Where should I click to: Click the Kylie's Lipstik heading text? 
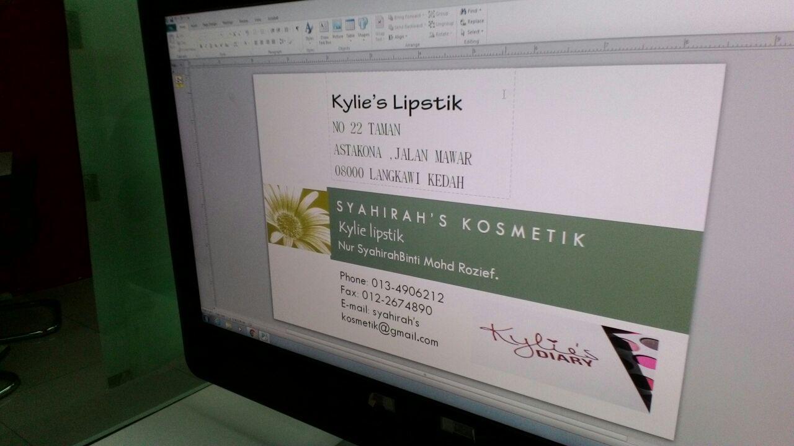click(396, 103)
